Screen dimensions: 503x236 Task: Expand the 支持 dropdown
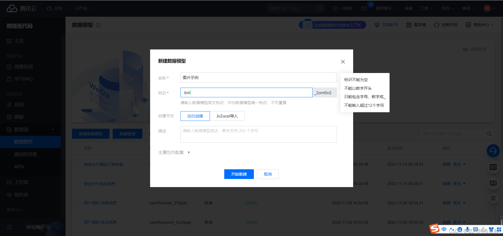coord(447,8)
